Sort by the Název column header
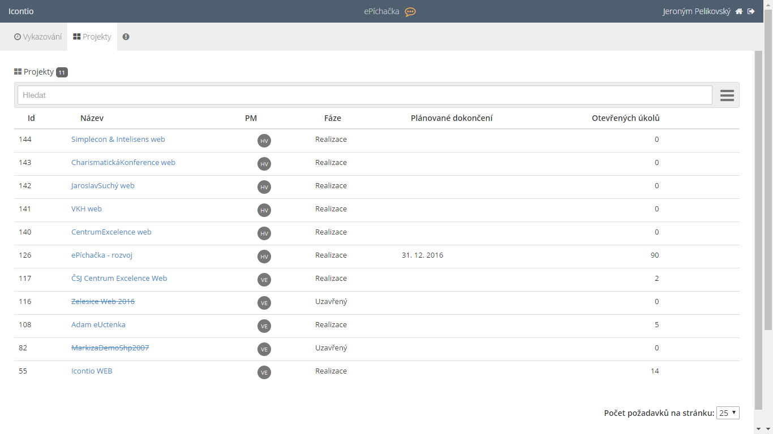 click(92, 118)
